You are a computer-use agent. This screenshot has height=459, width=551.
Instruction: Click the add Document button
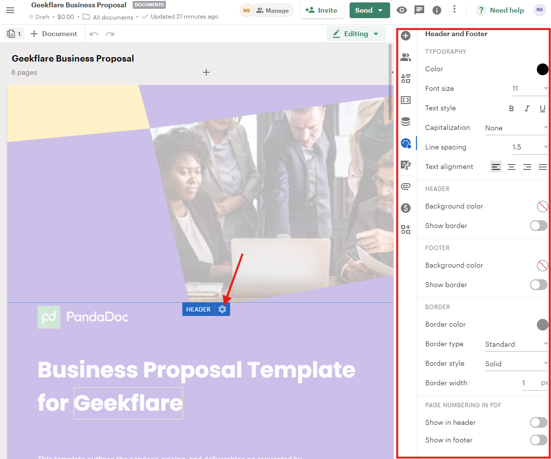click(x=54, y=34)
